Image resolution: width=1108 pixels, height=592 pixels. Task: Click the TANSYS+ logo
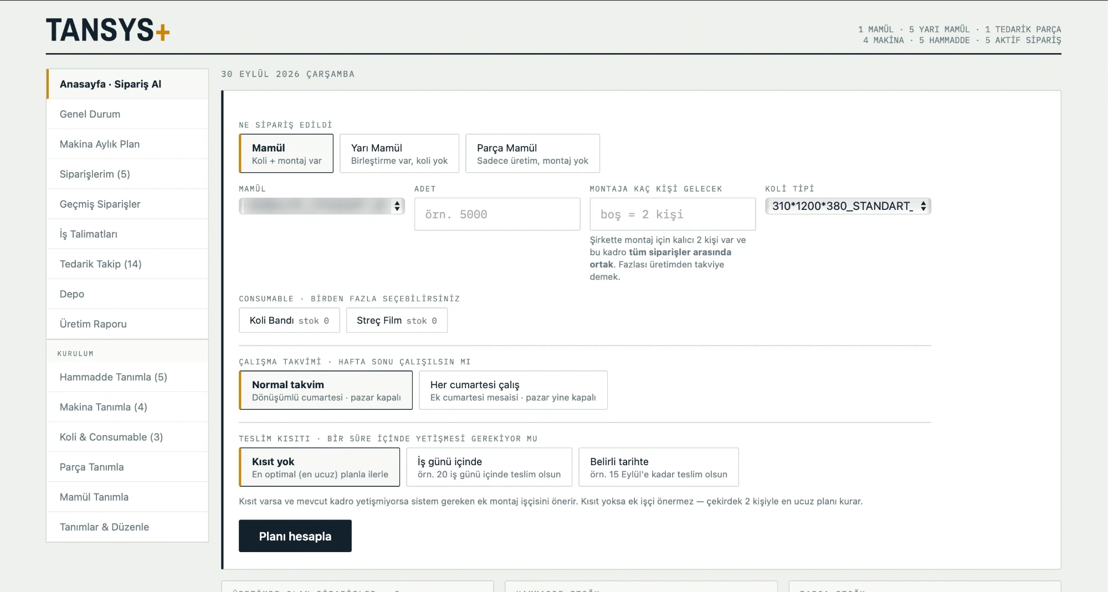[x=107, y=30]
